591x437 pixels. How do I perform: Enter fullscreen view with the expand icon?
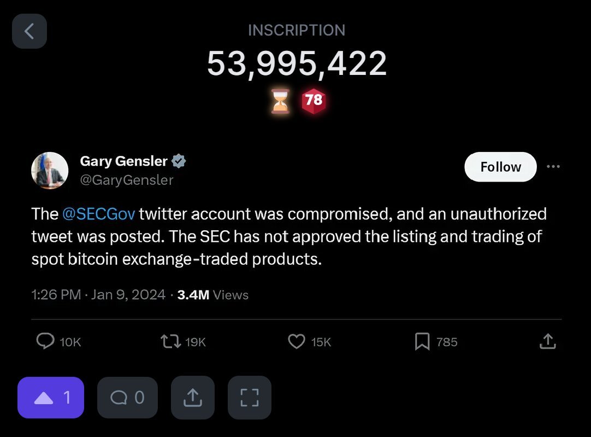[x=250, y=398]
